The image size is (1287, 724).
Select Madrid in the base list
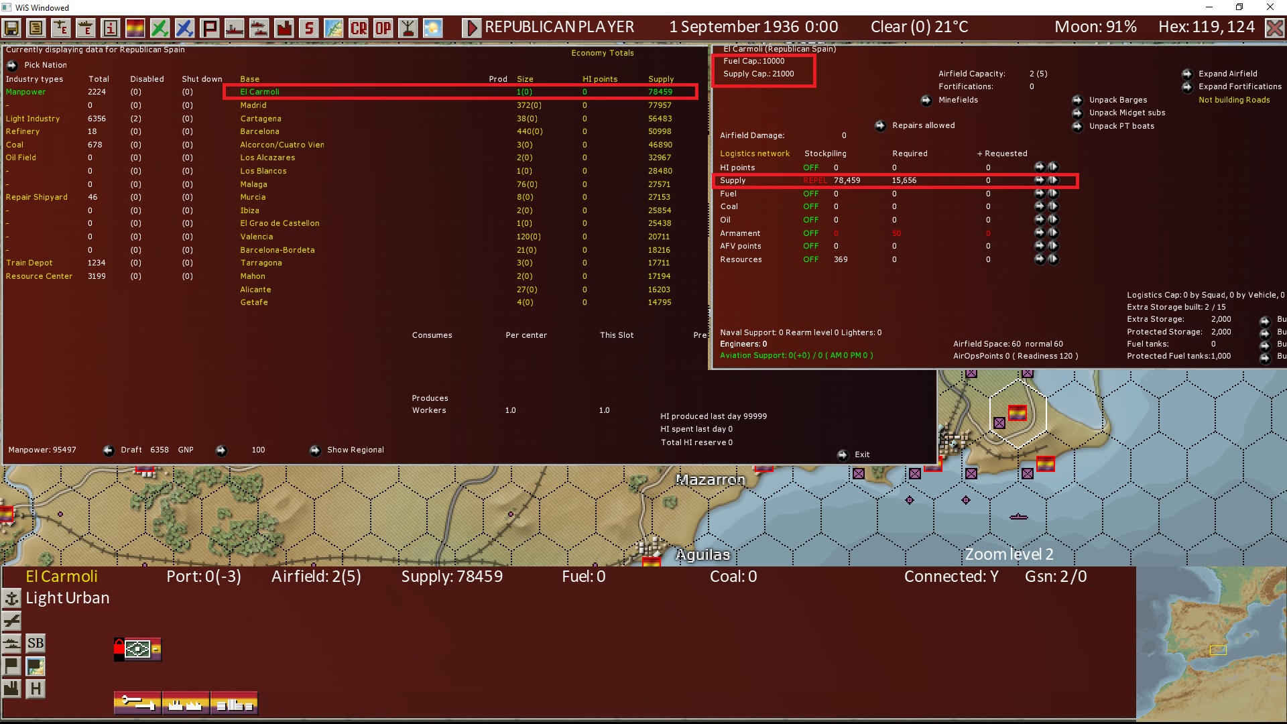pos(254,105)
